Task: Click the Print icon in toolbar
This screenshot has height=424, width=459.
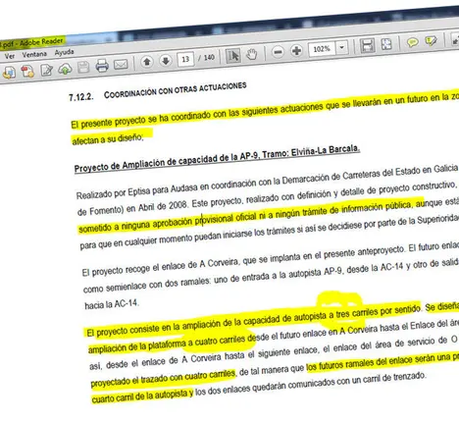Action: [102, 66]
